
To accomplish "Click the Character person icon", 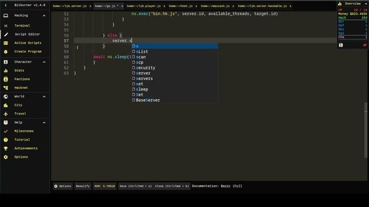I will pos(6,62).
